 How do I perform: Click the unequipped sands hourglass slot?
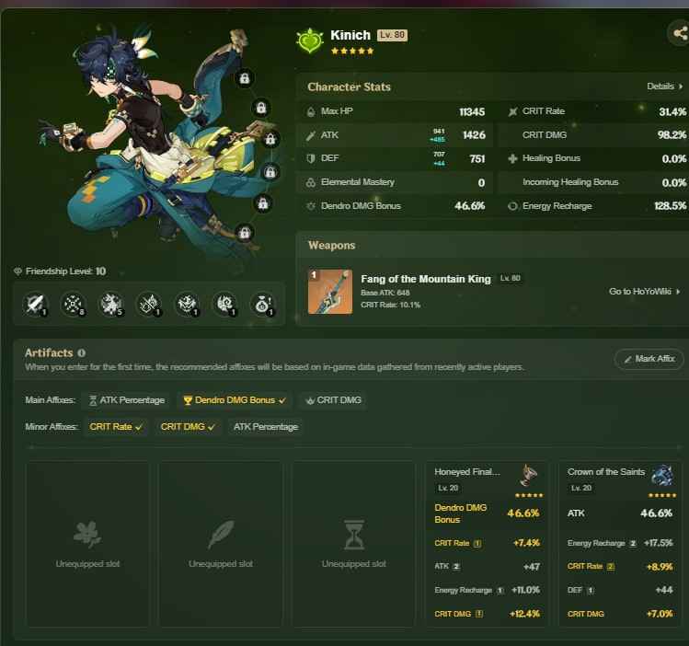tap(354, 544)
